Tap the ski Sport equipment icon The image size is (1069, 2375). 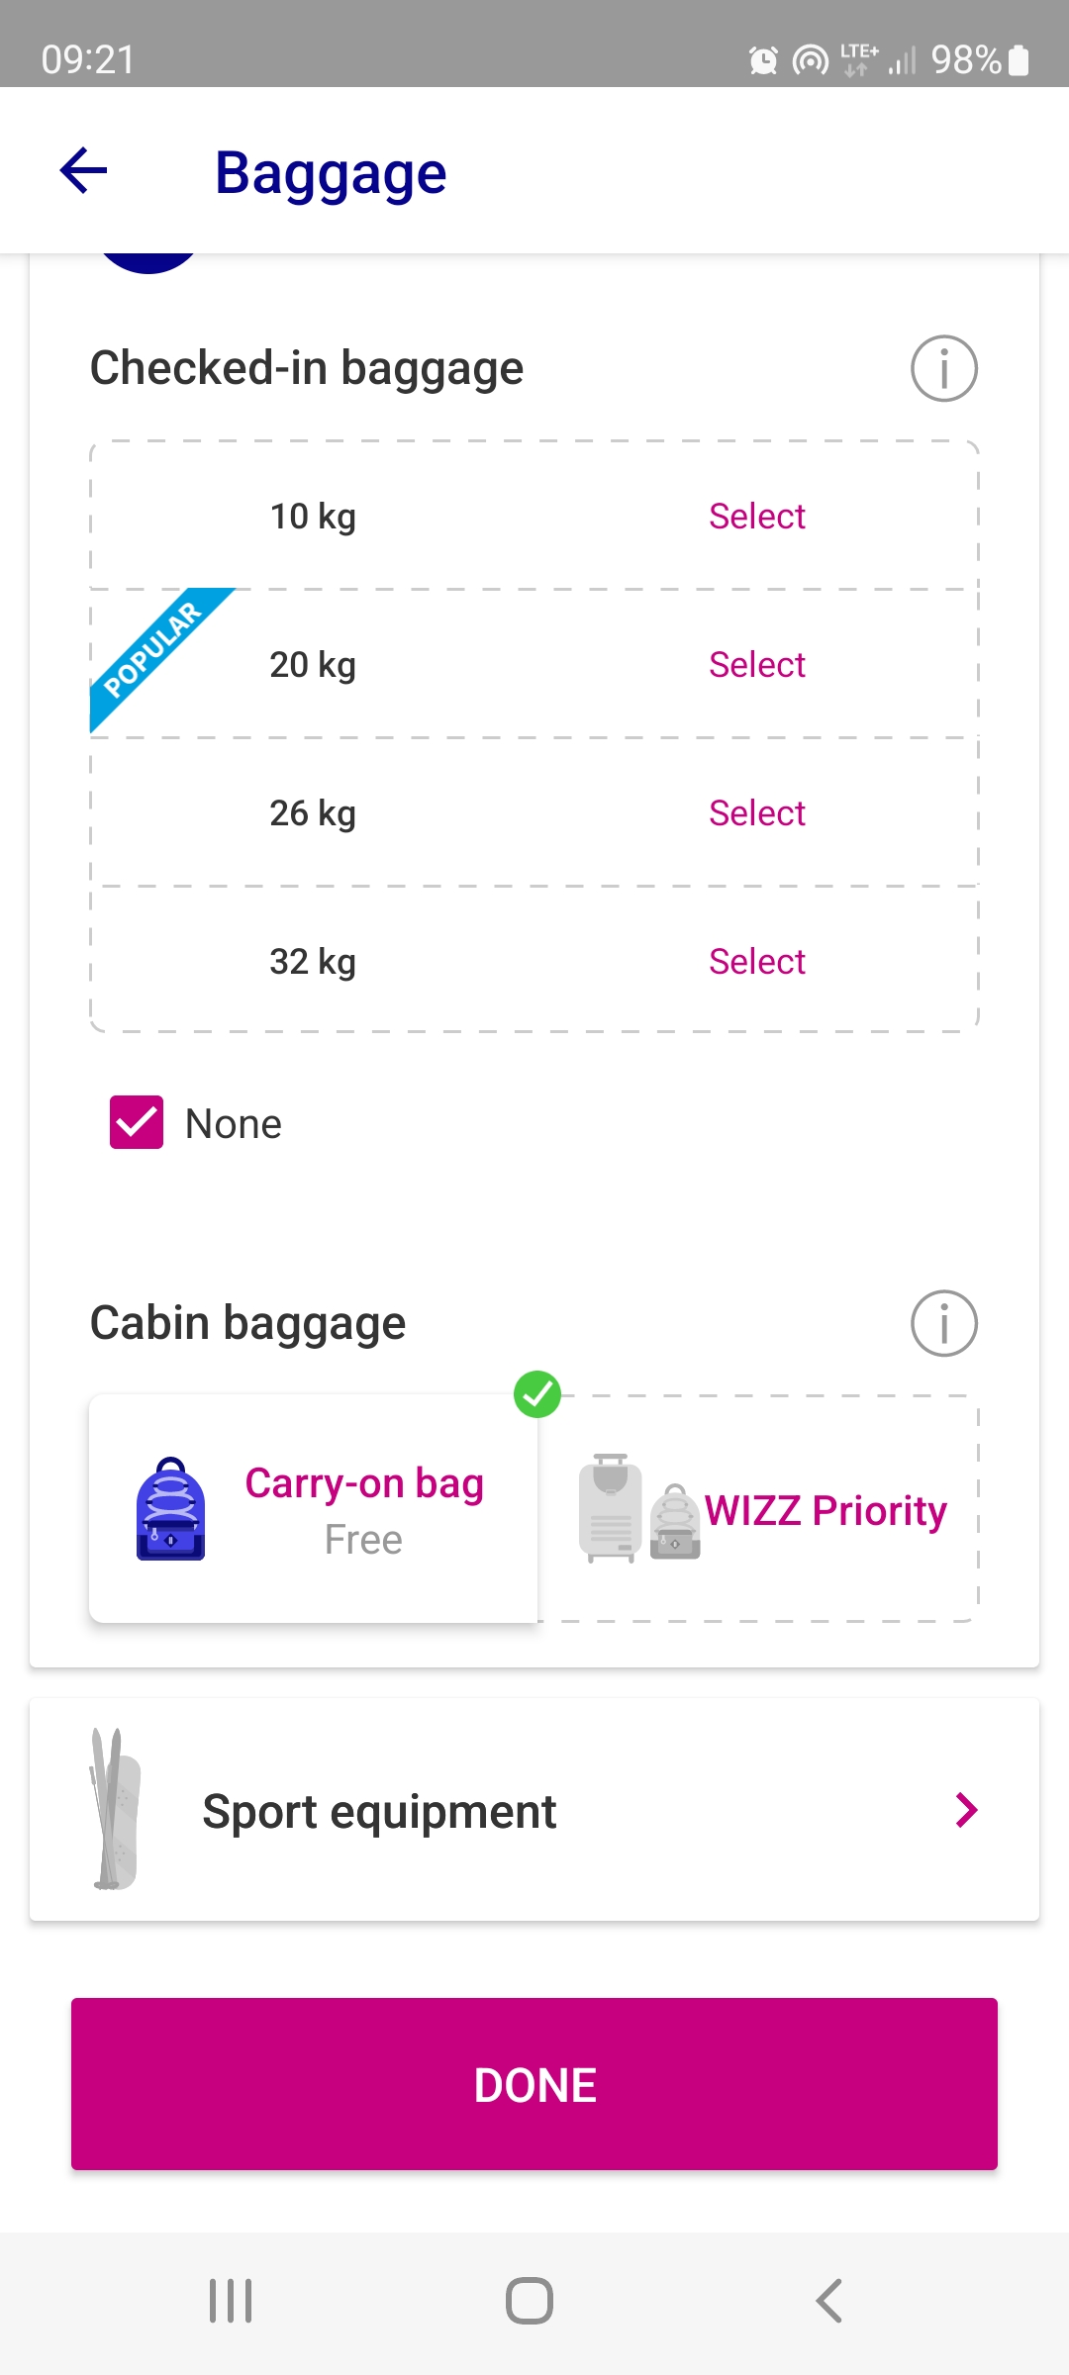[x=115, y=1810]
